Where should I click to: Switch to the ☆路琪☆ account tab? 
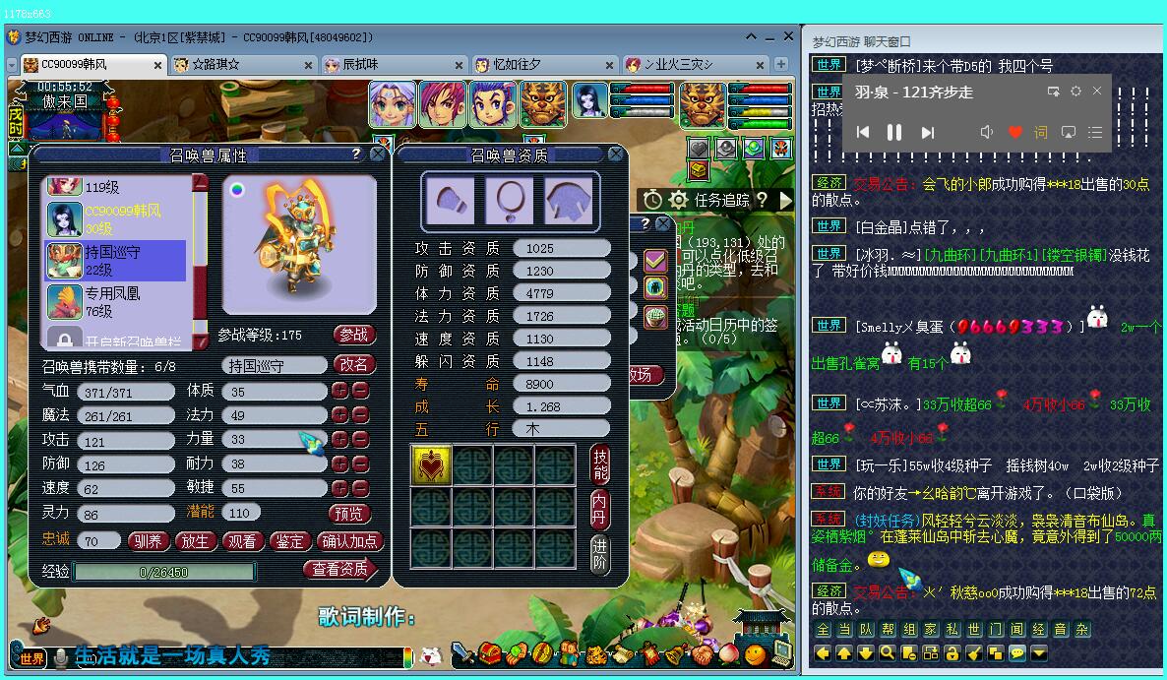243,65
